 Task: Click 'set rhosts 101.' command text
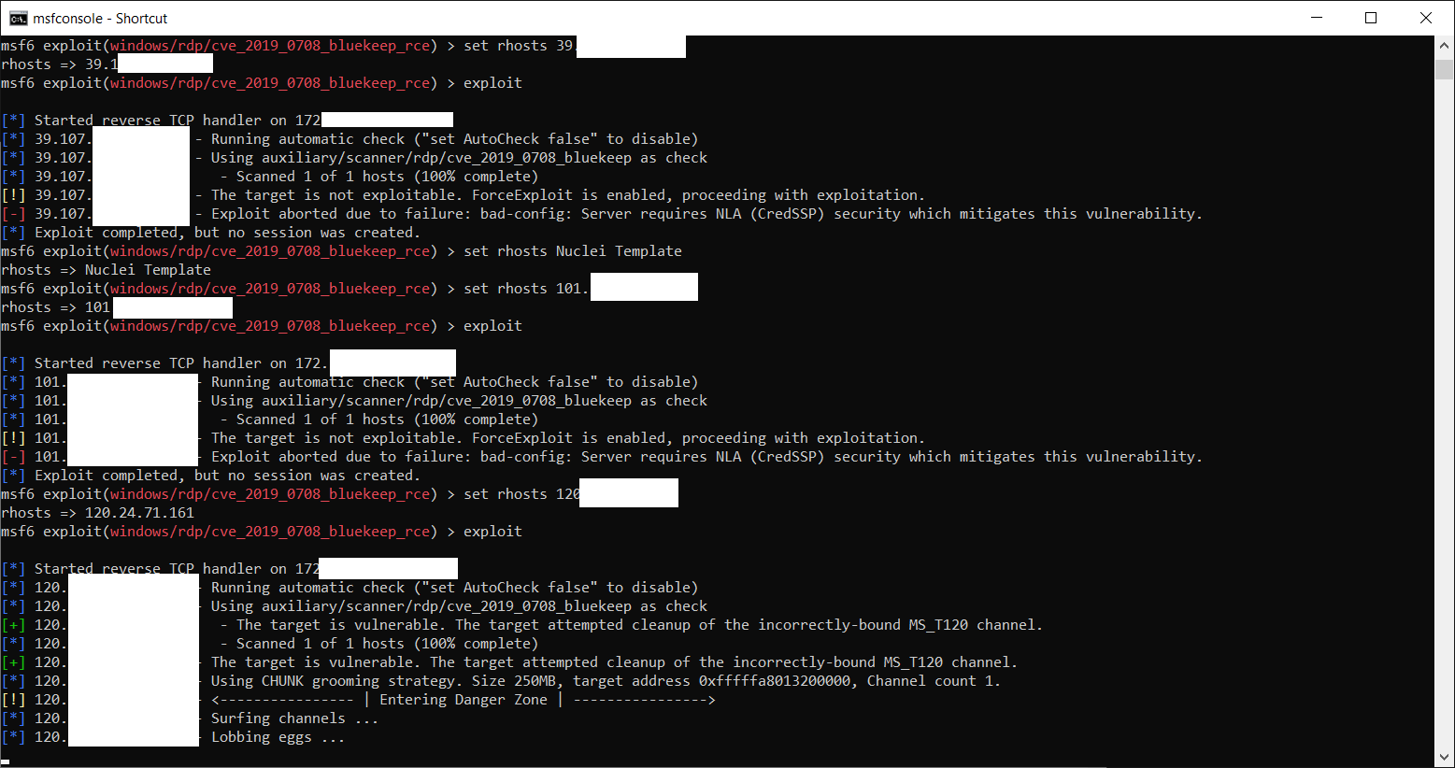click(x=526, y=289)
